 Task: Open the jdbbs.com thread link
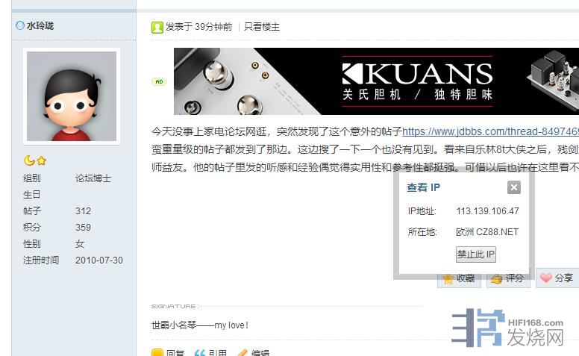click(x=490, y=131)
